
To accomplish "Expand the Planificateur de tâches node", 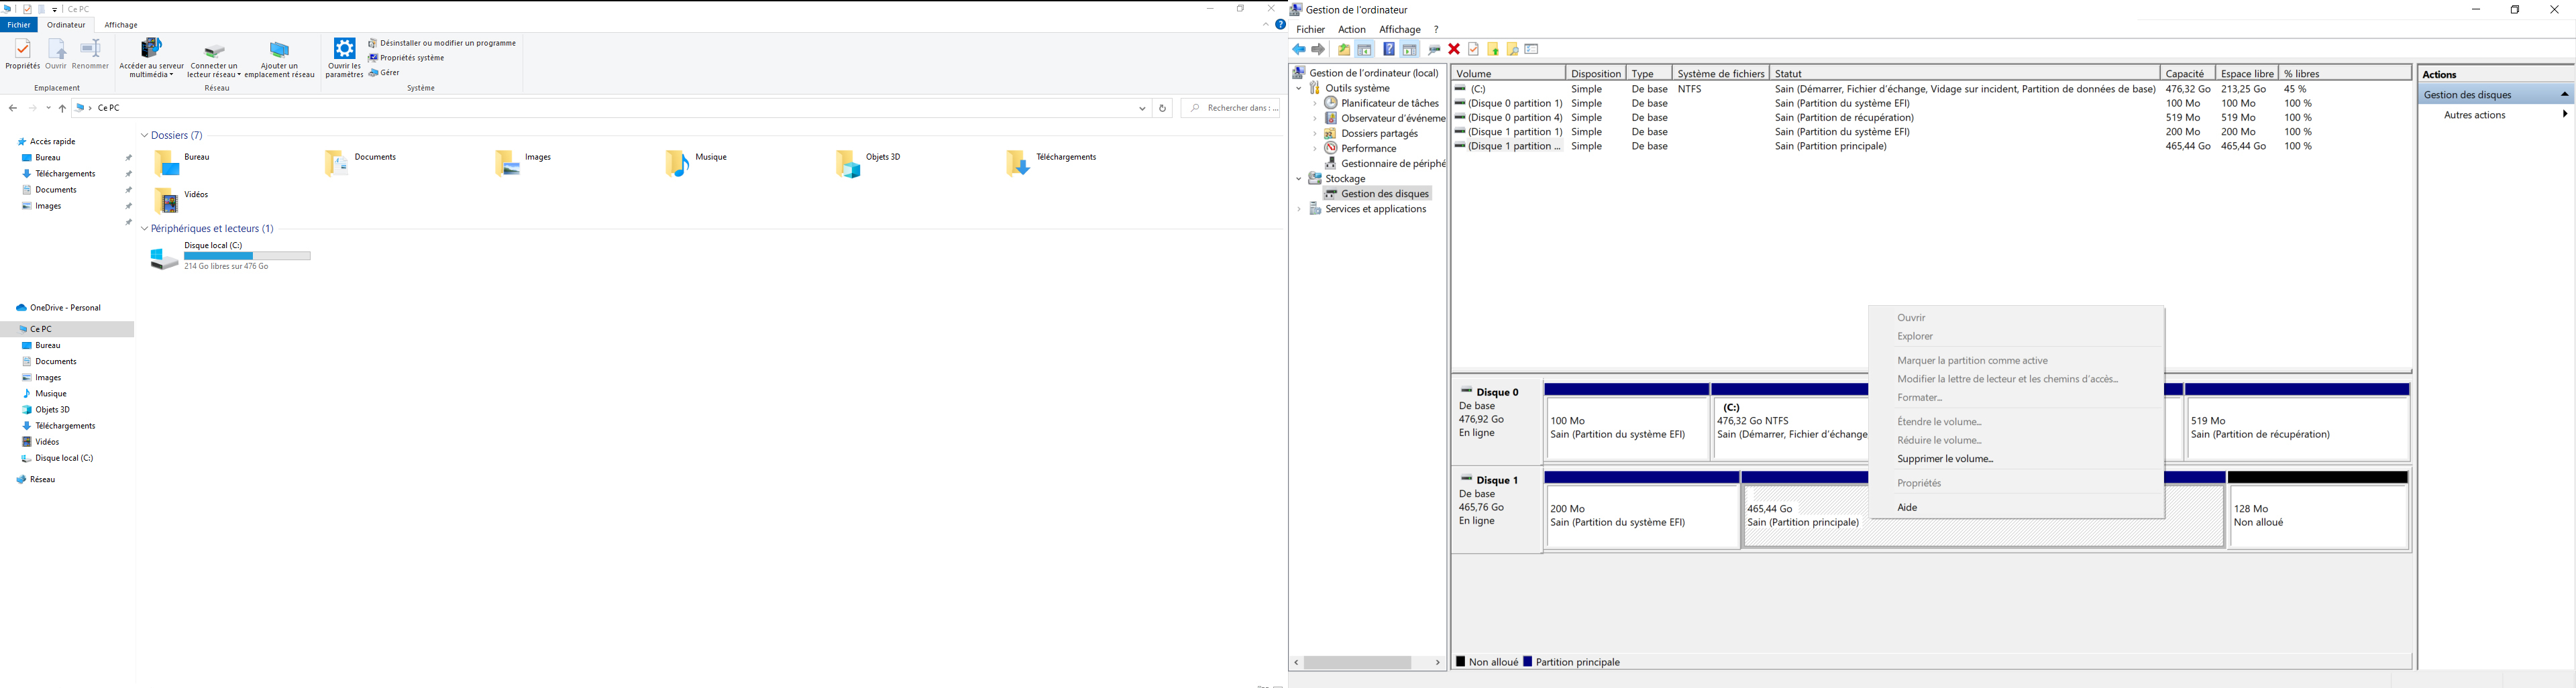I will (x=1315, y=104).
